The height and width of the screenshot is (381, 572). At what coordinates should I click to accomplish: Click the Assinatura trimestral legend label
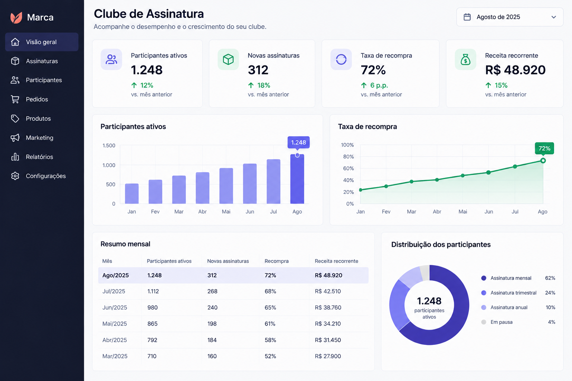tap(514, 293)
